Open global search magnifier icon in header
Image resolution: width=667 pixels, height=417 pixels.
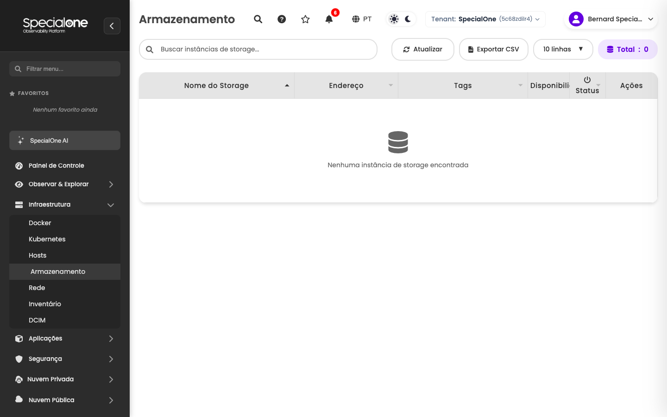click(258, 19)
